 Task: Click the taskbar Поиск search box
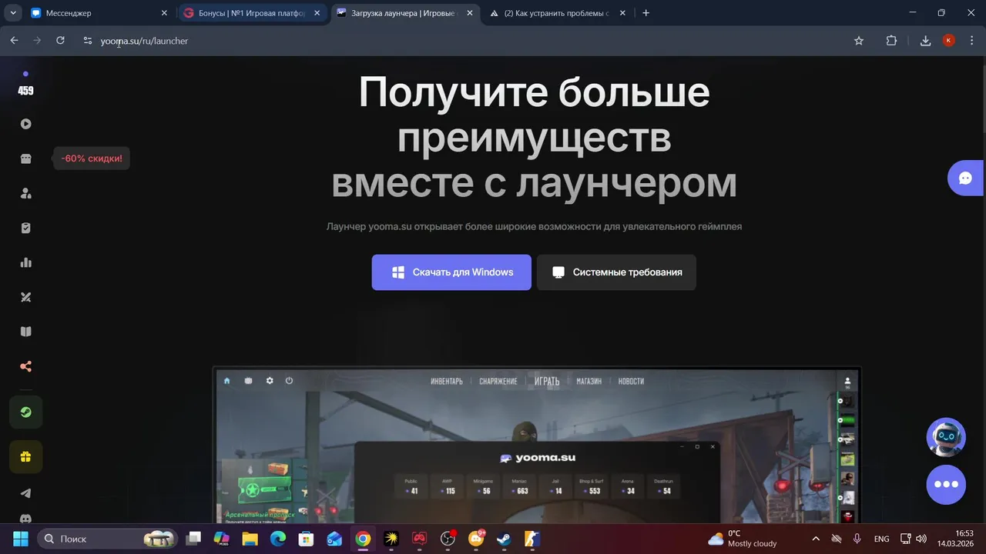pos(108,539)
